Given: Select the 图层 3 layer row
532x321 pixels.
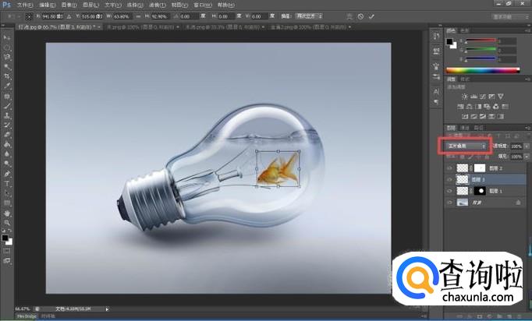Looking at the screenshot, I should (x=484, y=179).
